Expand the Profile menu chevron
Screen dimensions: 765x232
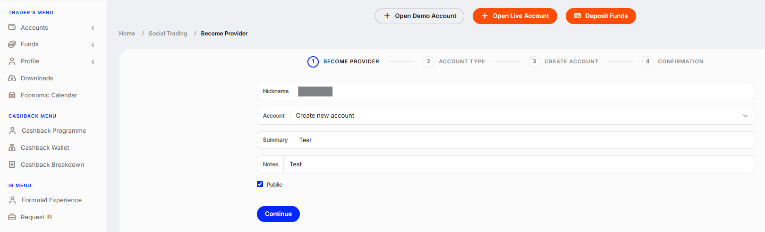93,62
